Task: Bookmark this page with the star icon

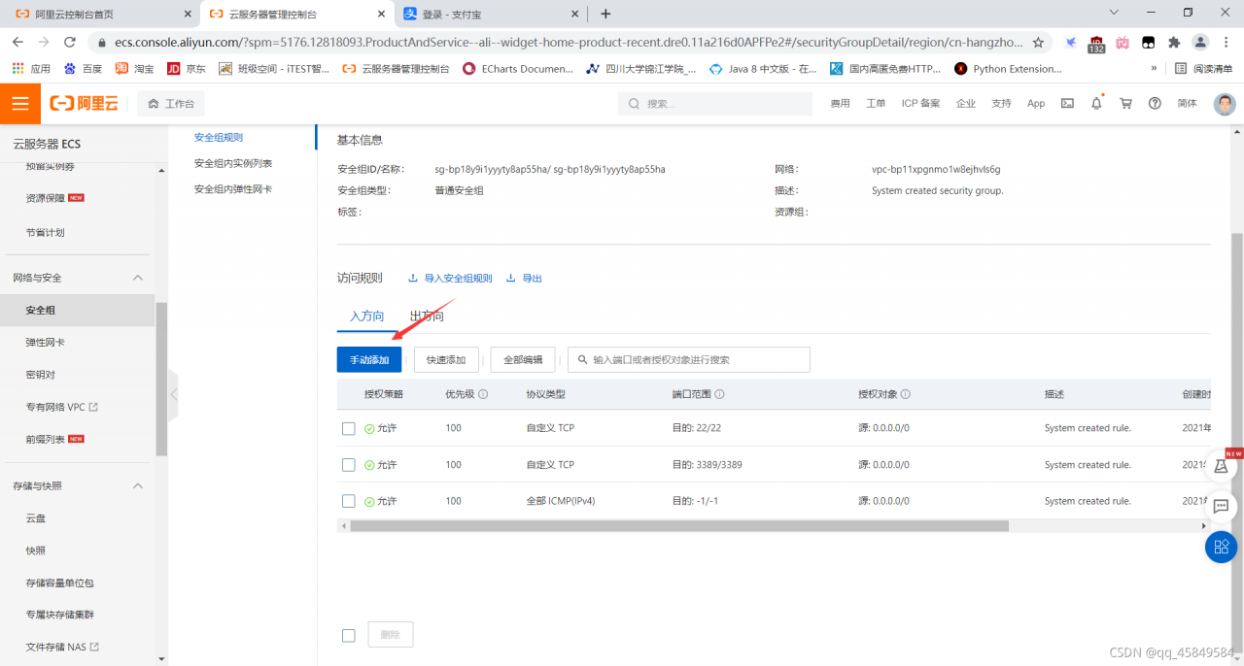Action: (1038, 43)
